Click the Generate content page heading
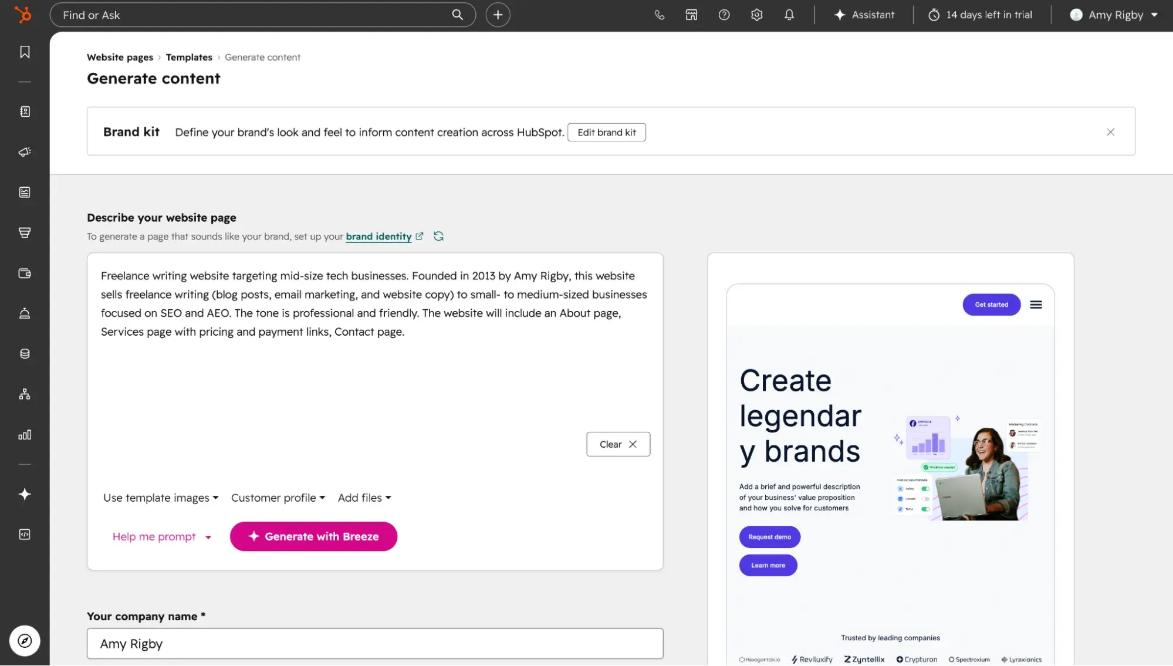This screenshot has width=1173, height=666. point(154,79)
